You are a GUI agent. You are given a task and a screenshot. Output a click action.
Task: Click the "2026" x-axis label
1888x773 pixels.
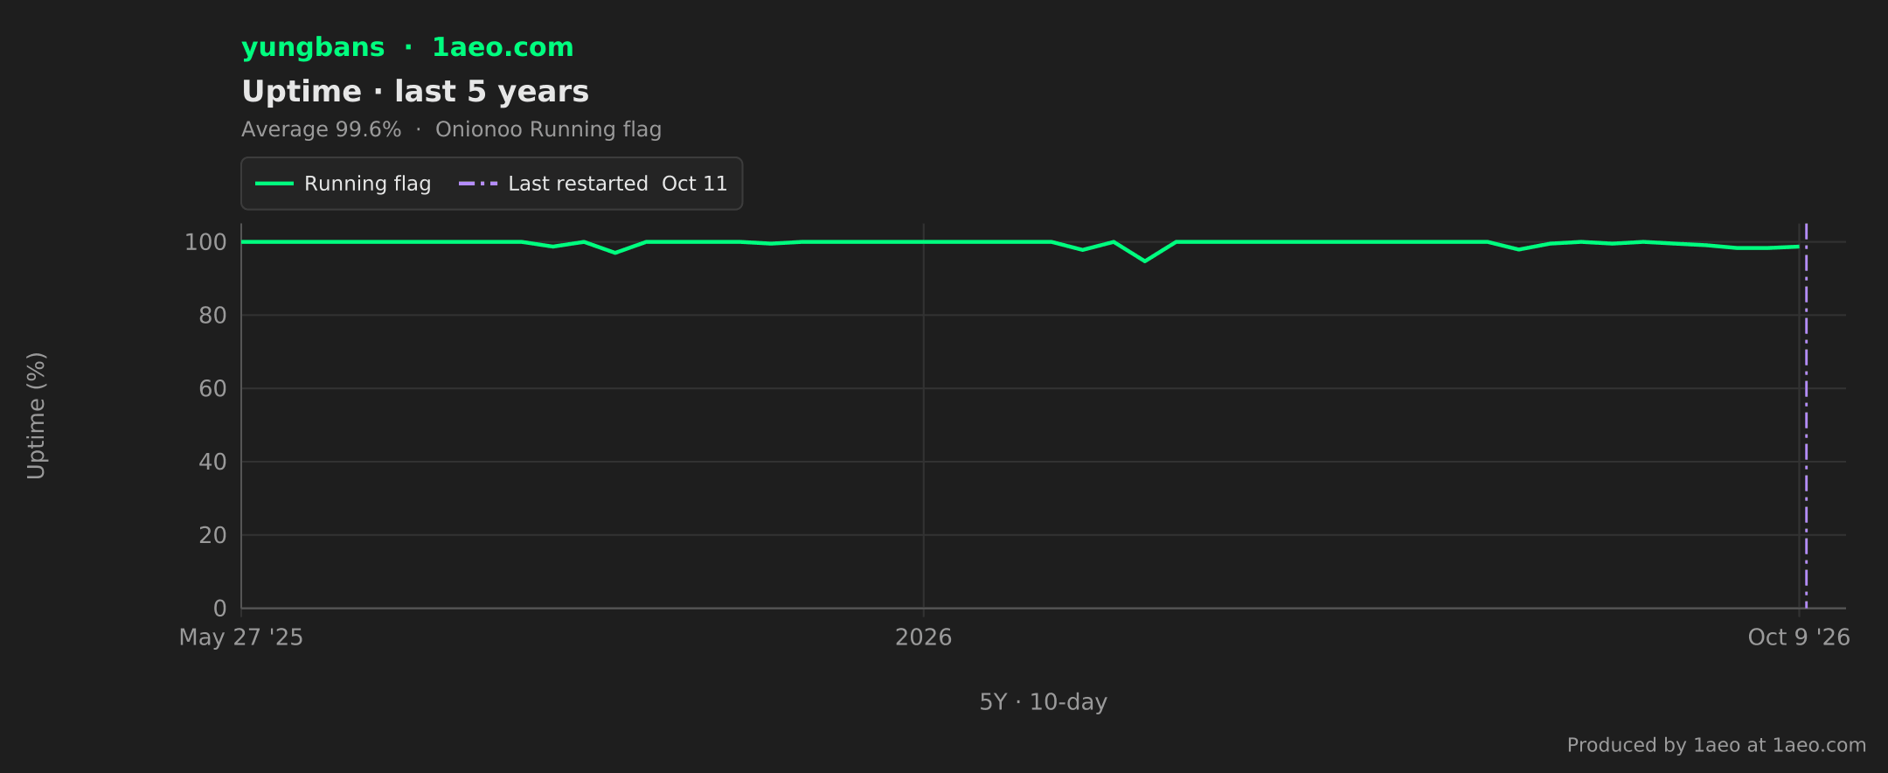coord(923,637)
